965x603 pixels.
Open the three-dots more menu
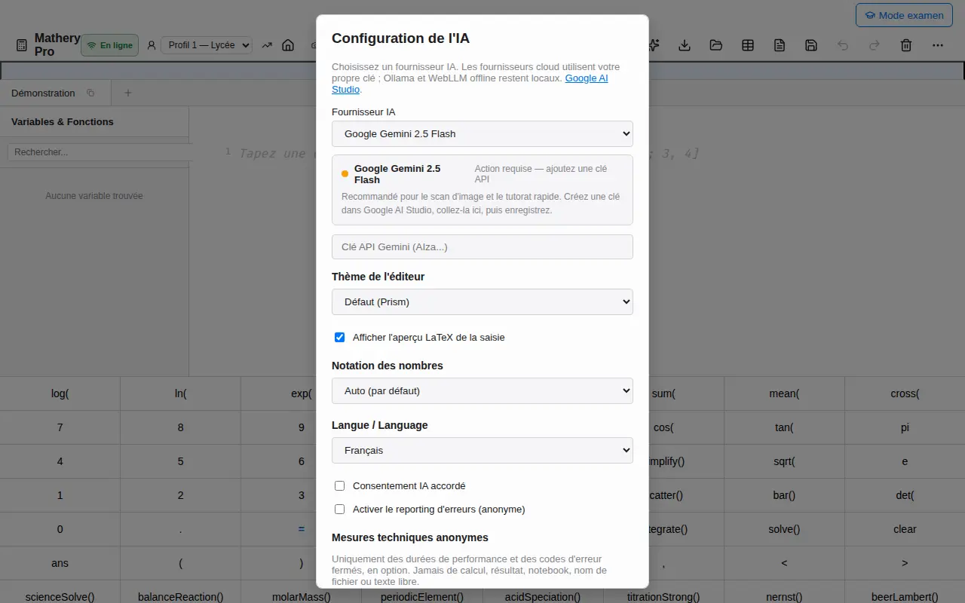(938, 45)
